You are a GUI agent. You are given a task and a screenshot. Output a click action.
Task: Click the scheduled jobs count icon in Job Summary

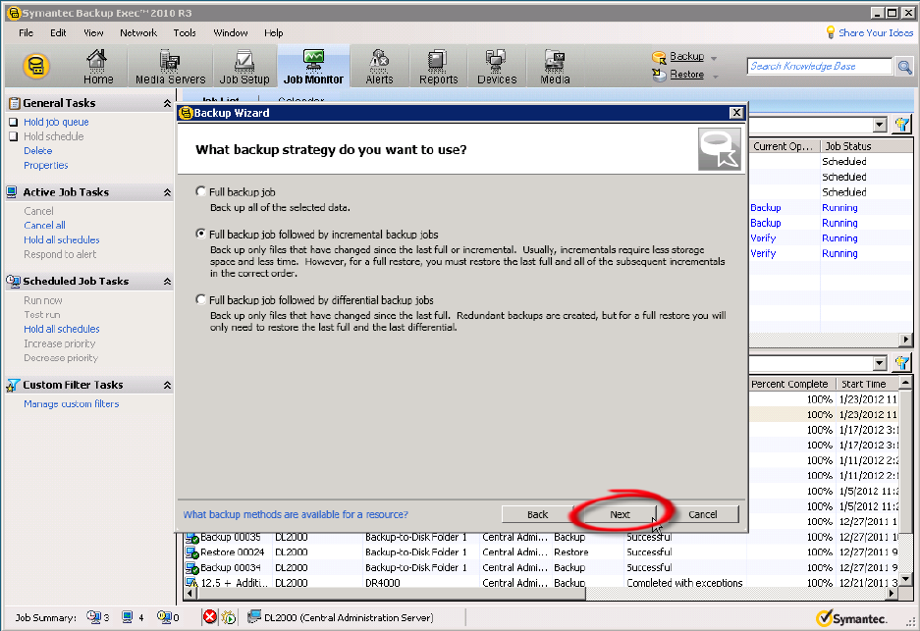pos(94,617)
